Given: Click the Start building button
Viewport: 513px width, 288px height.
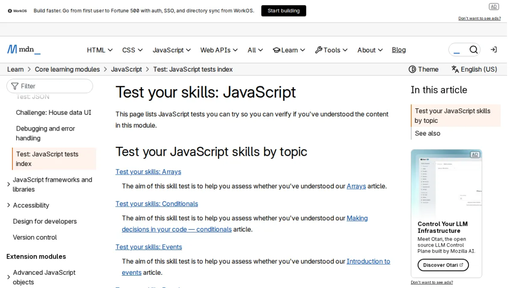Looking at the screenshot, I should 283,11.
